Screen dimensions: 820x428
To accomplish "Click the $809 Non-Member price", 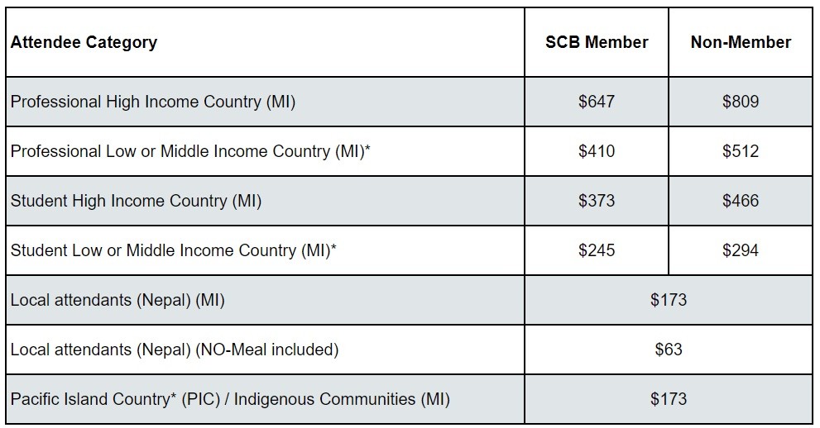I will click(741, 102).
